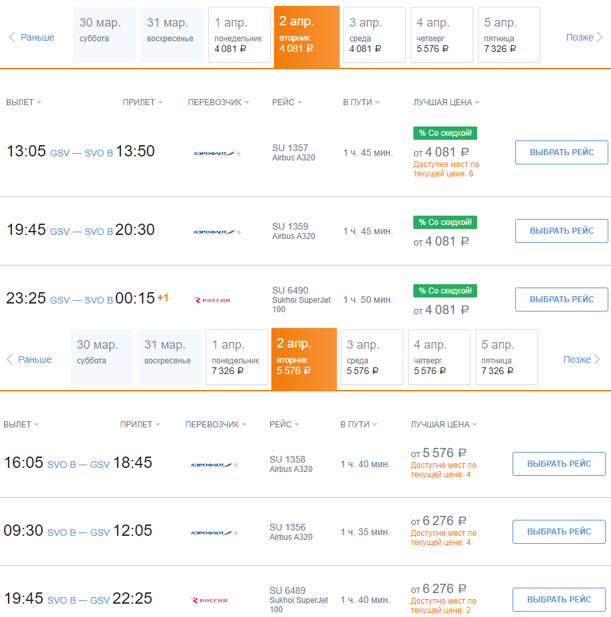Click the bottom 'Позже' right chevron

(x=597, y=359)
